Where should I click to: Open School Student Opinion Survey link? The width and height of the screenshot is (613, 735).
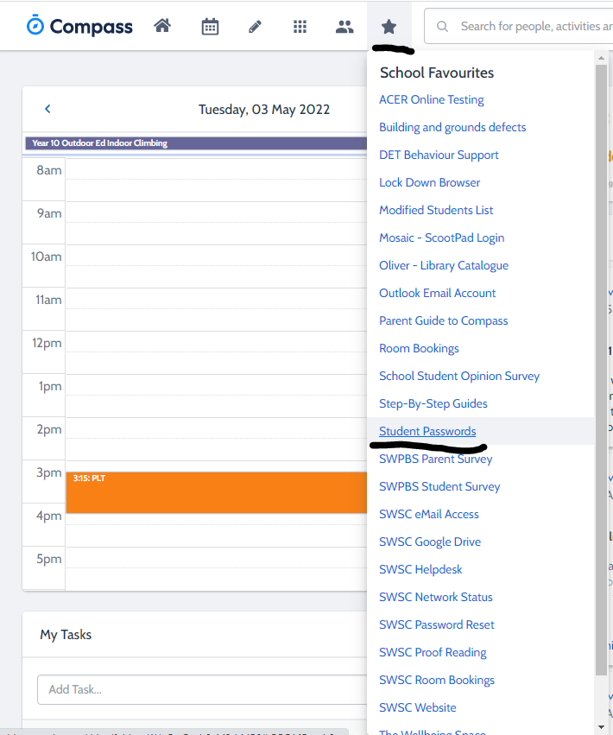click(x=459, y=377)
